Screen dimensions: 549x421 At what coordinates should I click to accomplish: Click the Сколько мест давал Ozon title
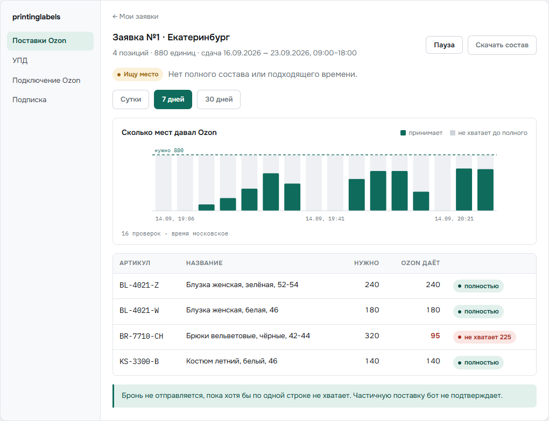(169, 132)
